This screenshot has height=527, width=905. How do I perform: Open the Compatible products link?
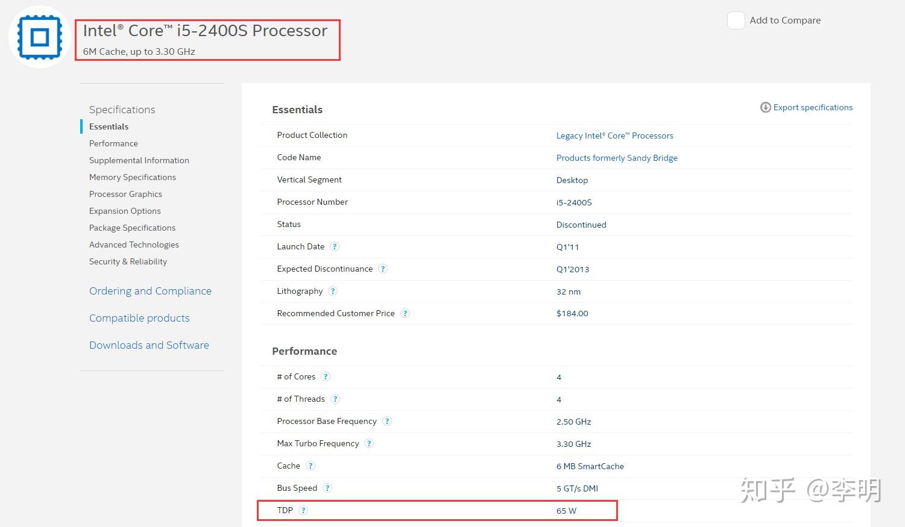(139, 318)
